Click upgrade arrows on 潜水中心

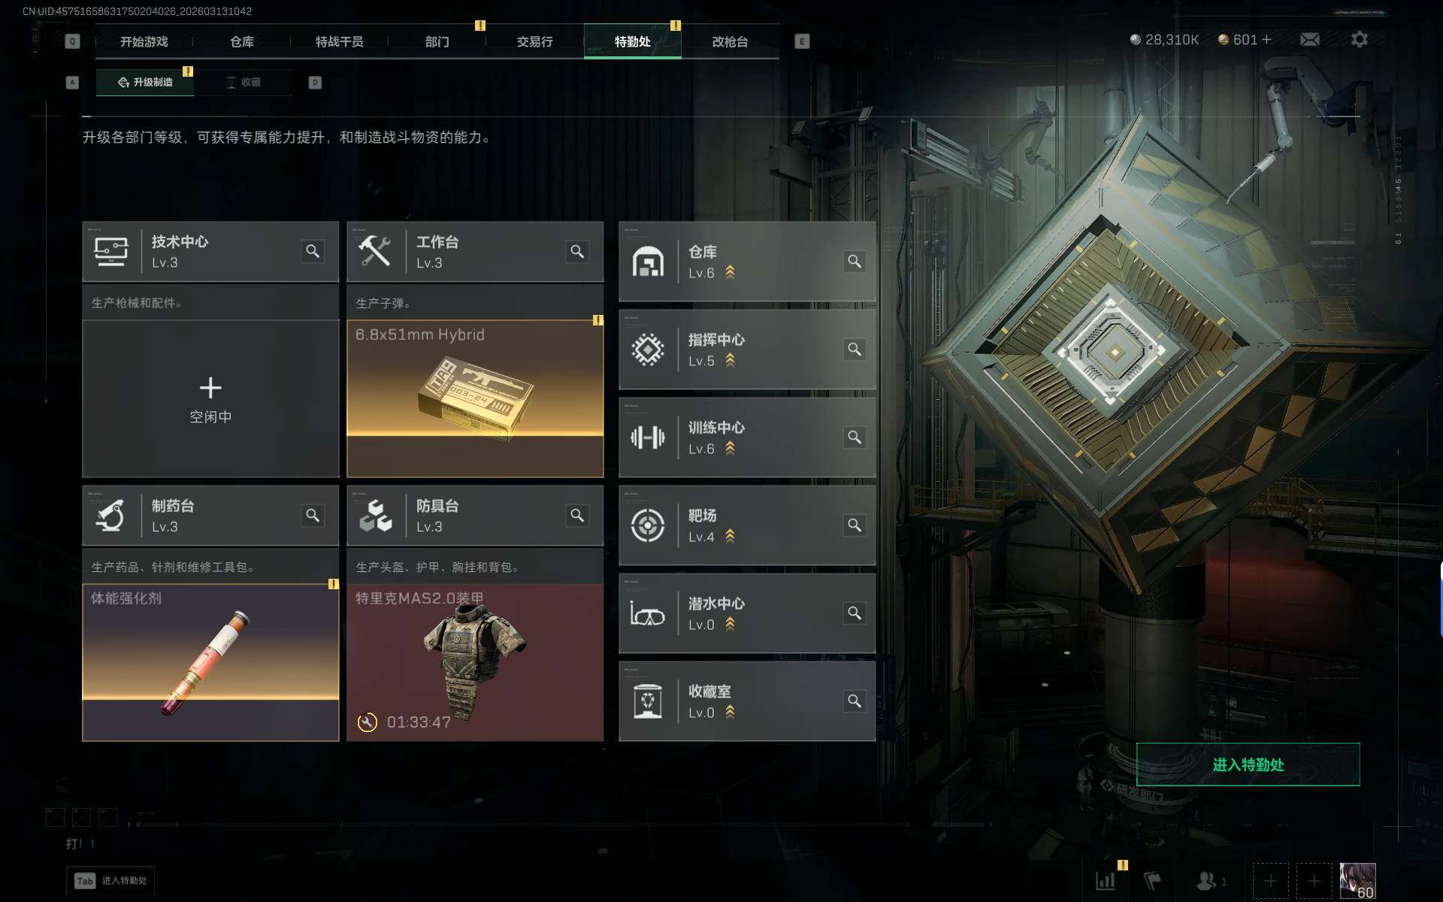(730, 624)
